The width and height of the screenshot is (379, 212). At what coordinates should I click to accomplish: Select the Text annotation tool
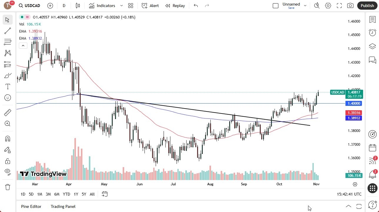8,87
